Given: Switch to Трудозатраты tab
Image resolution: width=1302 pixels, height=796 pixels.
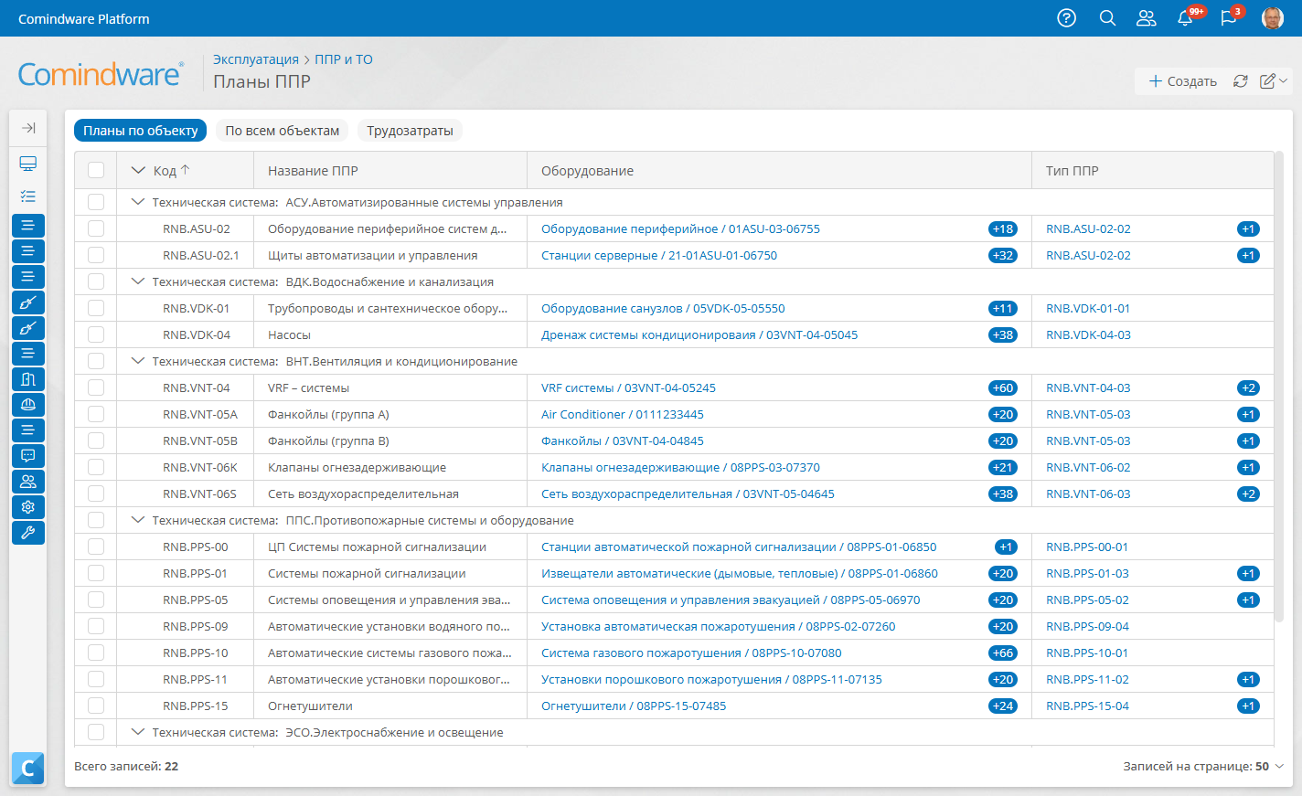Looking at the screenshot, I should click(410, 131).
